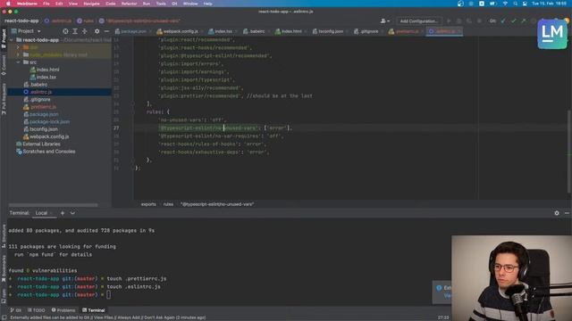Click the .eslintrc.js icon in navigation bar
The height and width of the screenshot is (321, 572).
pos(46,21)
